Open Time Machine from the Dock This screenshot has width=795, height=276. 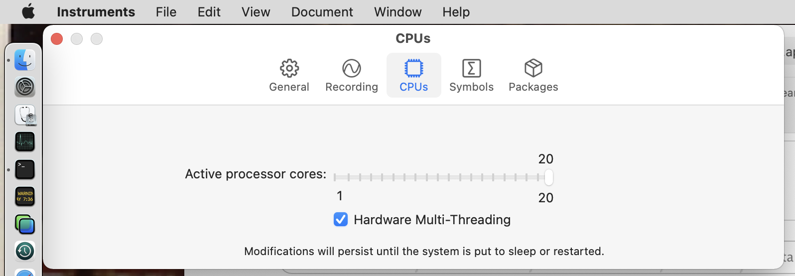pyautogui.click(x=25, y=251)
